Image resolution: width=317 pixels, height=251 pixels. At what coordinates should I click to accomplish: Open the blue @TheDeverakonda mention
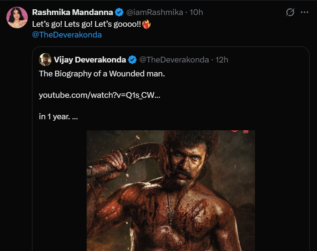67,35
